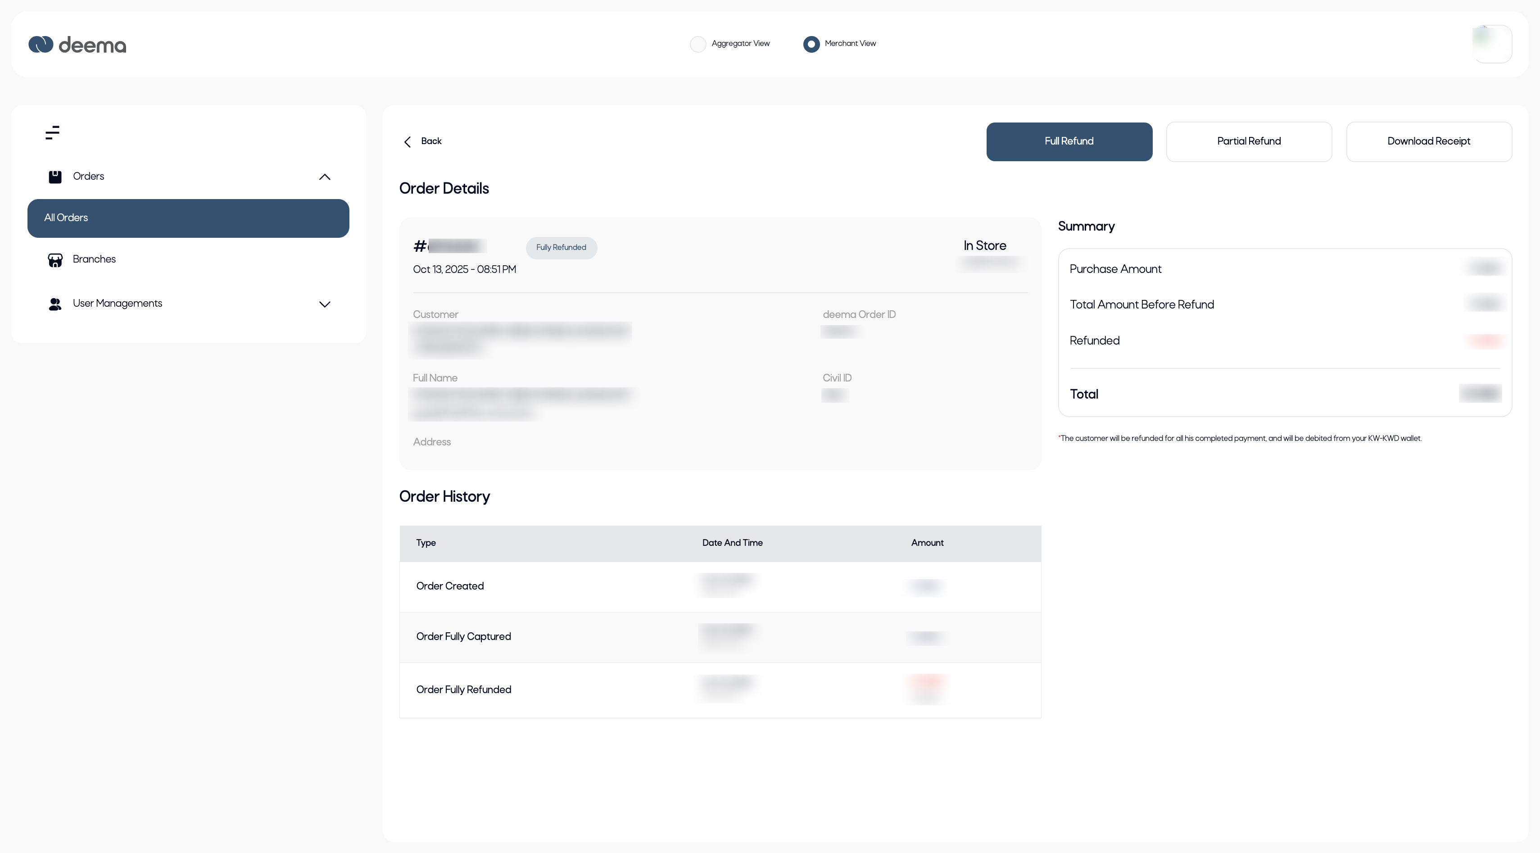1540x853 pixels.
Task: Select the Merchant View radio button
Action: point(811,44)
